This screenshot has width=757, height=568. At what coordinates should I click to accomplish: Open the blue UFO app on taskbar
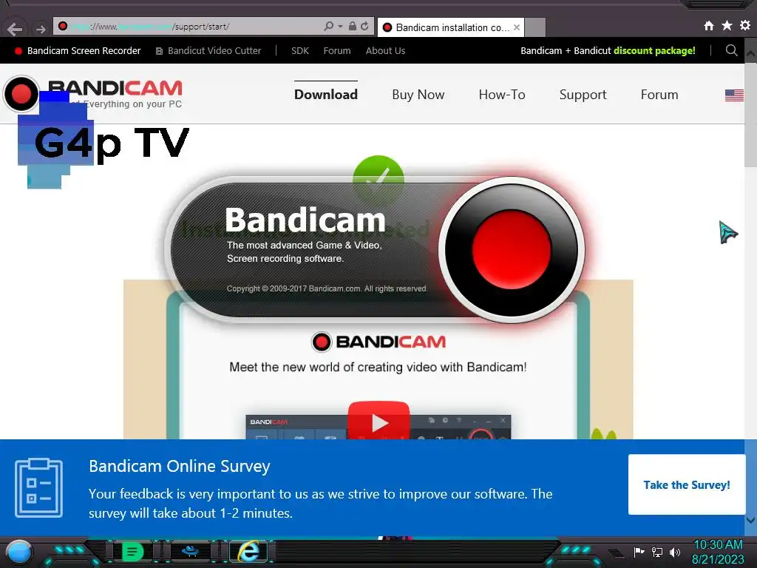click(190, 550)
